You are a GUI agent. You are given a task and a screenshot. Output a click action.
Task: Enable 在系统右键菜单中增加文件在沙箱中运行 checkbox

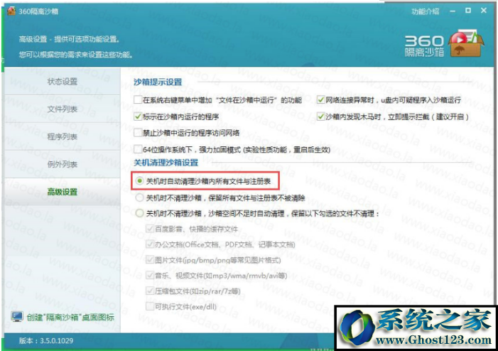138,99
